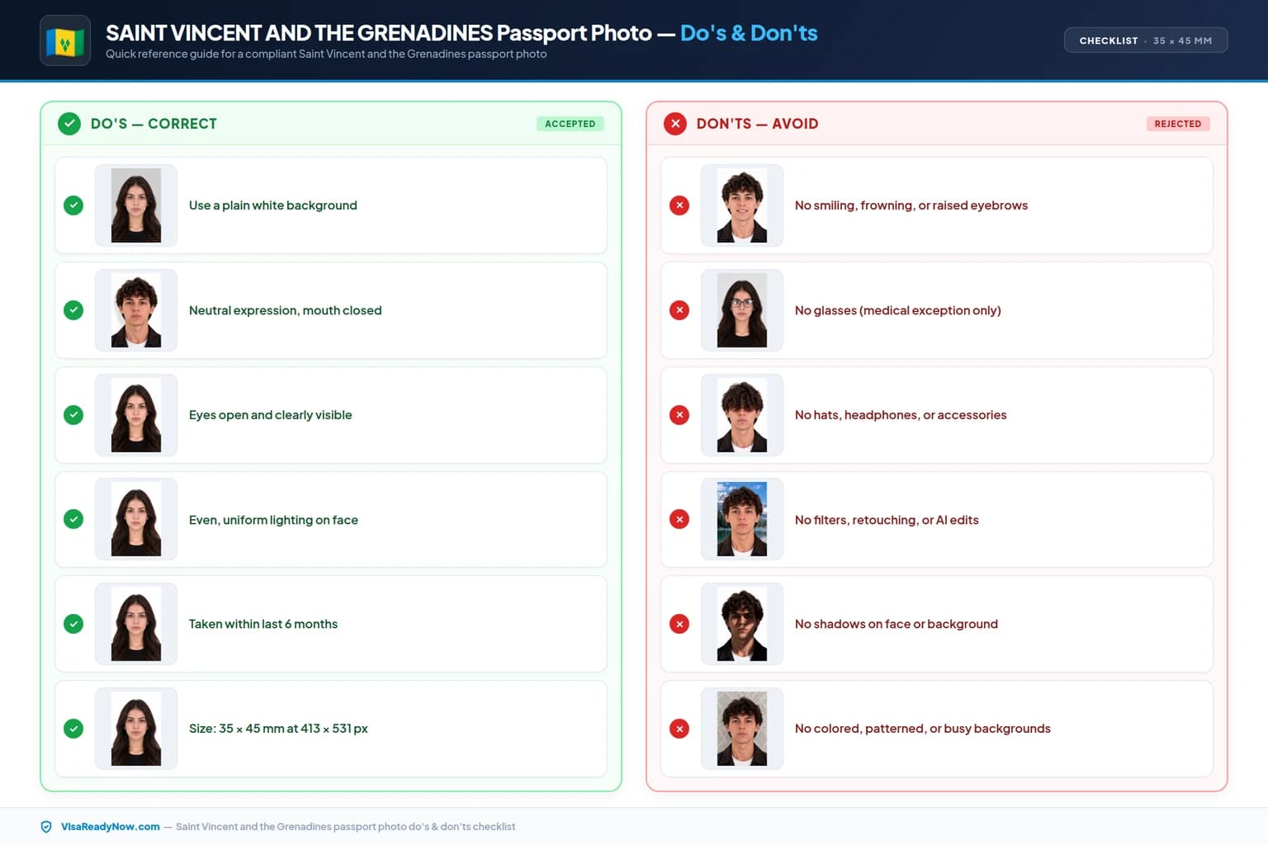Open the no glasses photo thumbnail

(742, 310)
